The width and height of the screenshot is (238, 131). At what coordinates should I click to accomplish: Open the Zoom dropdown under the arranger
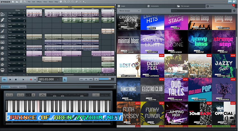102,75
